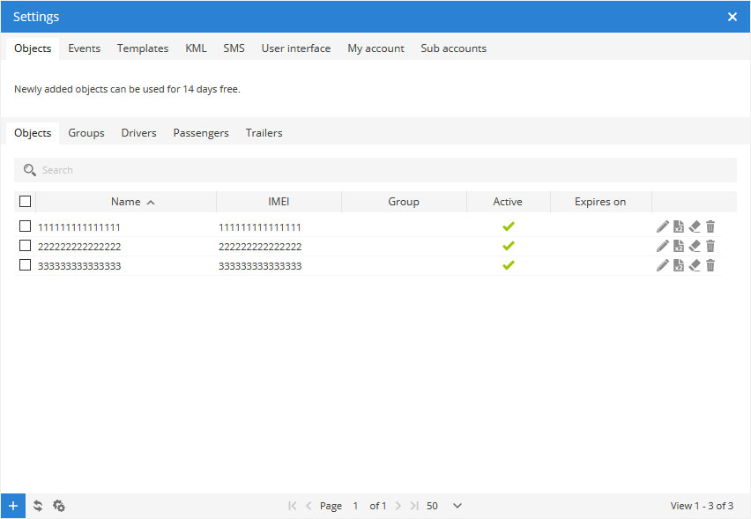Screen dimensions: 751x519
Task: Delete object 222222222222222 with trash icon
Action: click(x=710, y=246)
